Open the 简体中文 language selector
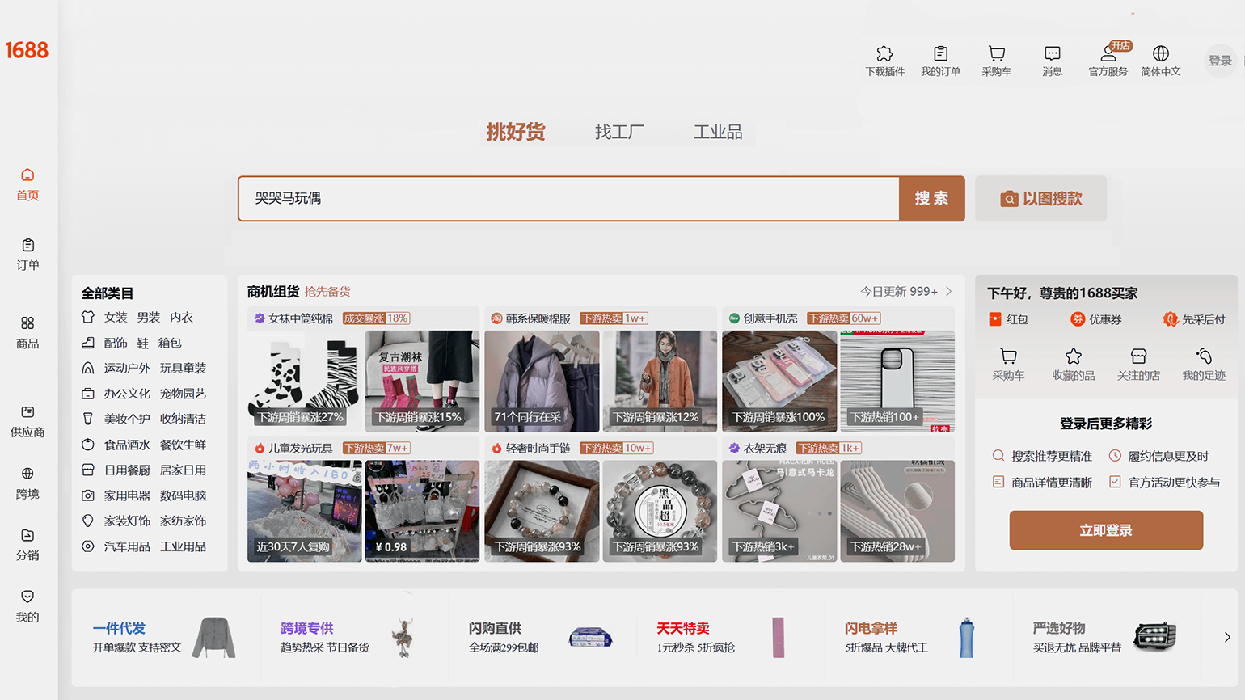The width and height of the screenshot is (1245, 700). point(1160,54)
